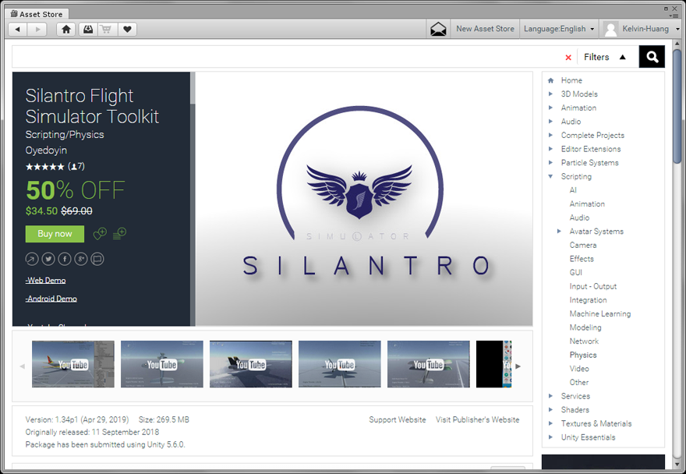Select Unity Essentials category

[588, 437]
